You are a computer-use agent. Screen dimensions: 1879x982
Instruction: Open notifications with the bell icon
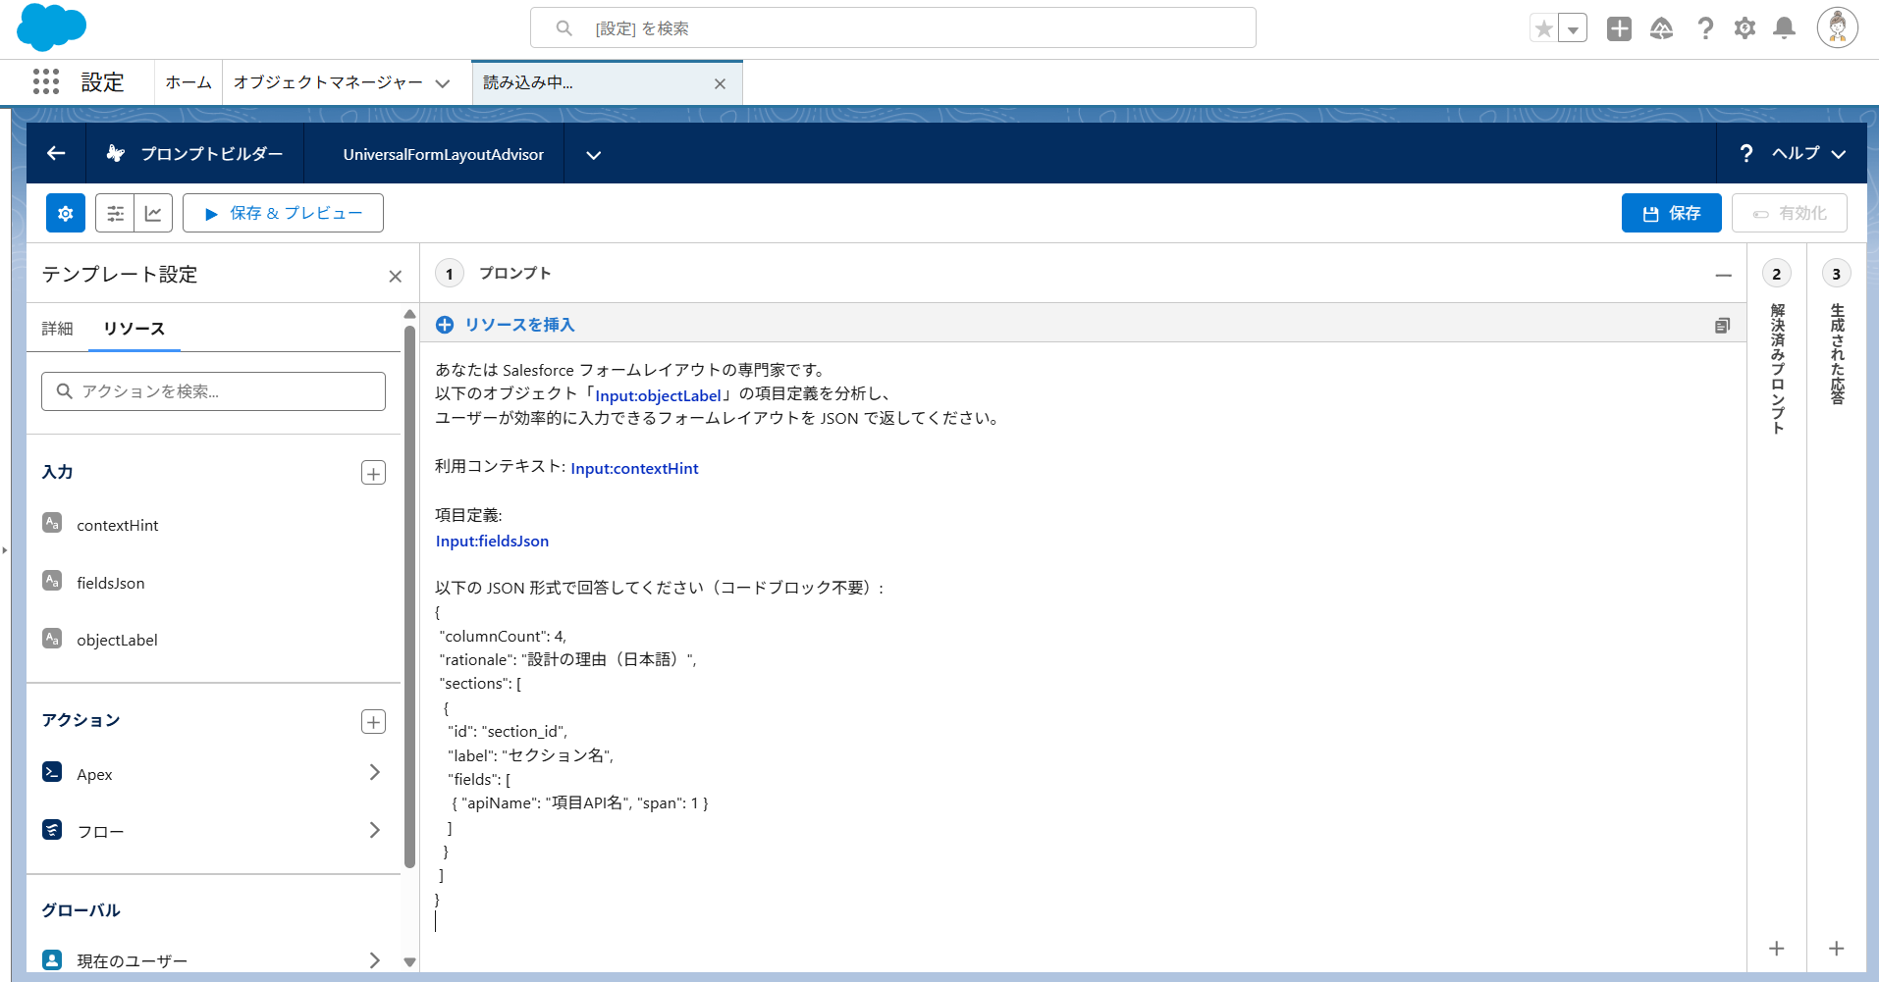pyautogui.click(x=1784, y=28)
